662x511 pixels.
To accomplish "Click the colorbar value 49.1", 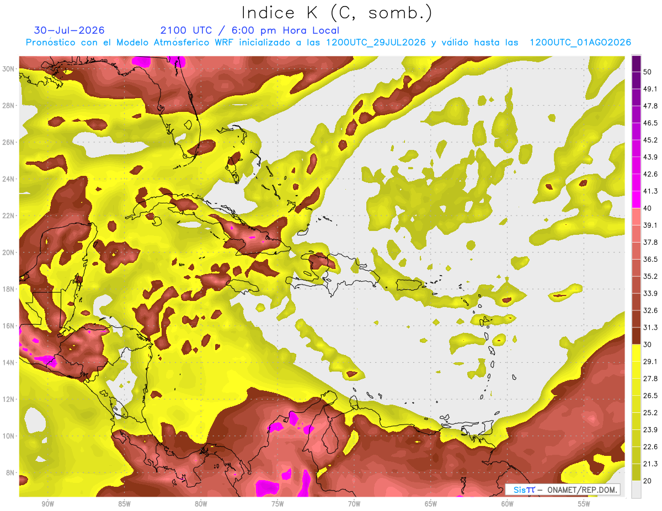I will (x=650, y=89).
